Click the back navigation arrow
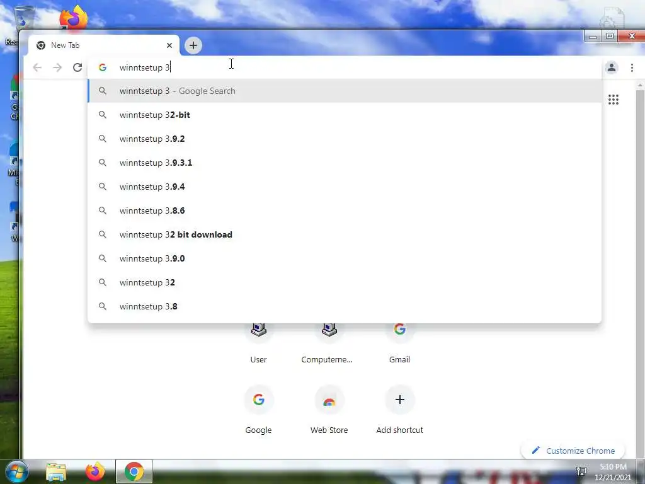Viewport: 645px width, 484px height. [x=37, y=67]
